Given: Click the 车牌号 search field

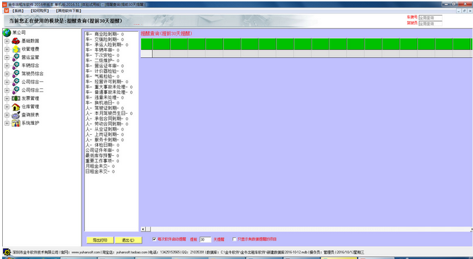Looking at the screenshot, I should tap(431, 18).
